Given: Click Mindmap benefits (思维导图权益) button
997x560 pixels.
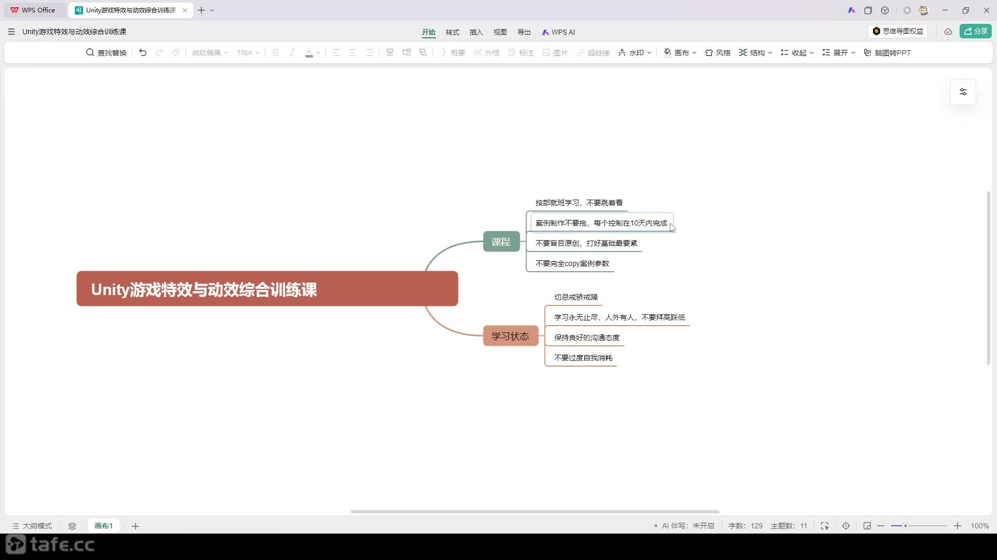Looking at the screenshot, I should click(898, 31).
